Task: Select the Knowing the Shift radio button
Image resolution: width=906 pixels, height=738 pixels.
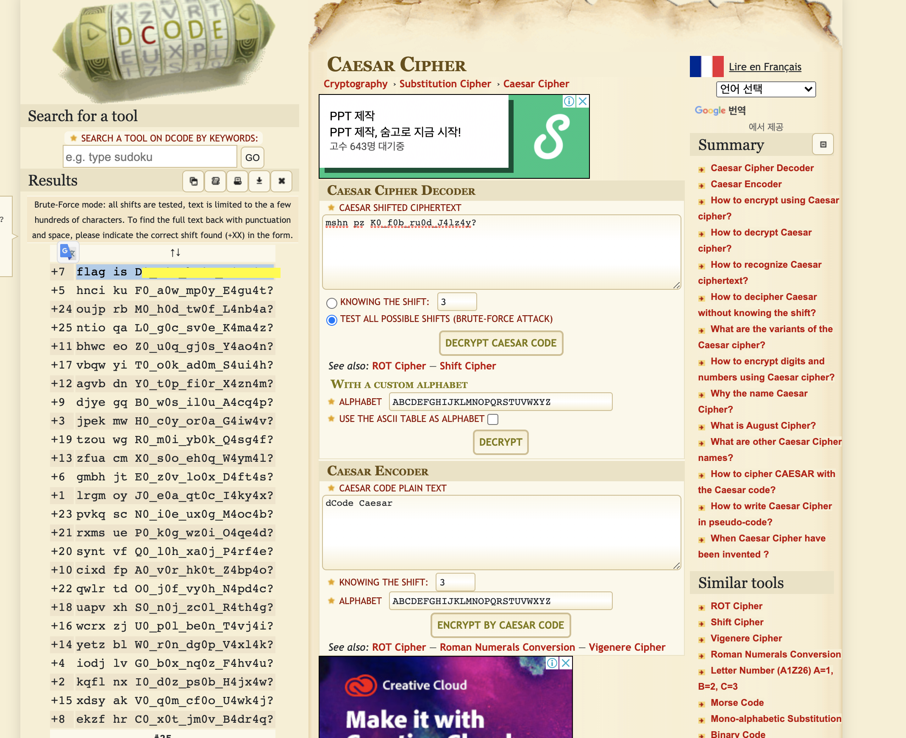Action: pos(332,302)
